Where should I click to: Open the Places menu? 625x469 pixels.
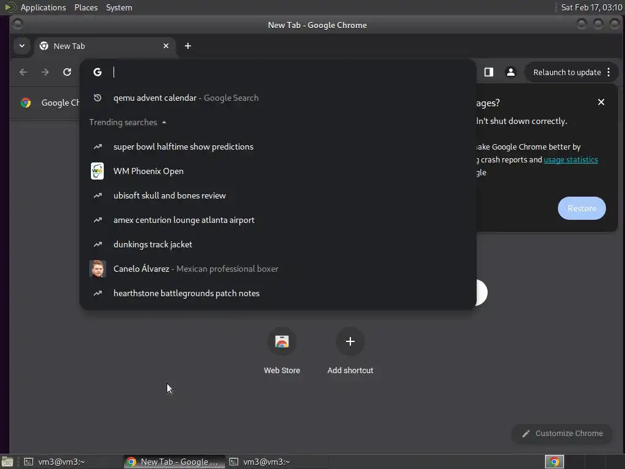pyautogui.click(x=85, y=7)
